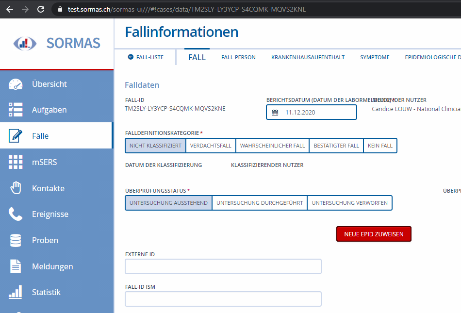The width and height of the screenshot is (461, 313).
Task: Open the Krankenhausaufenthalt tab
Action: coord(308,57)
